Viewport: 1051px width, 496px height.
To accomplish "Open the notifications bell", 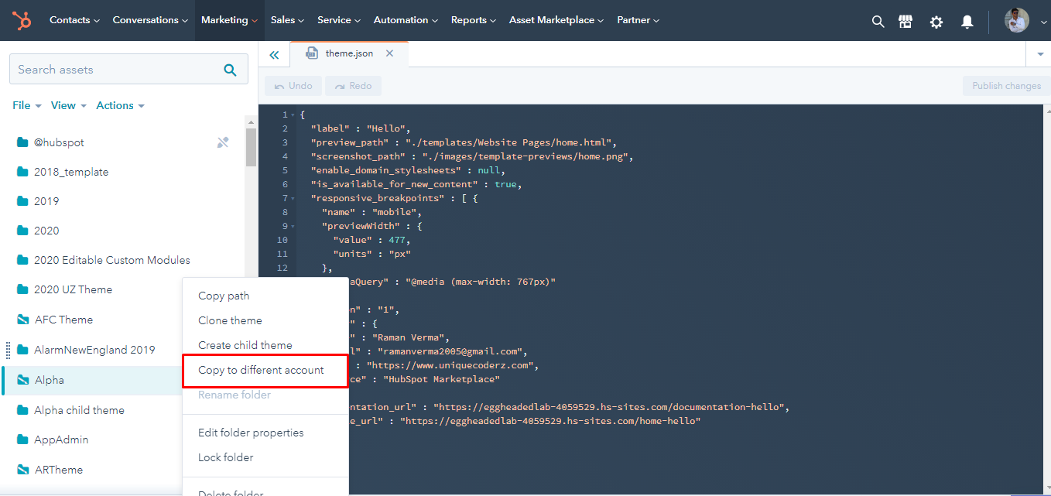I will [x=967, y=22].
